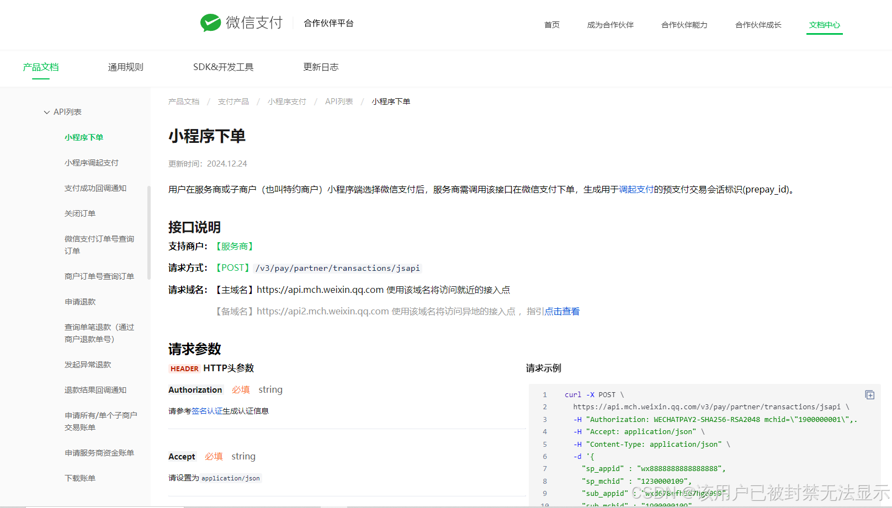Open 支付成功回调通知 in the sidebar
The height and width of the screenshot is (508, 892).
95,188
